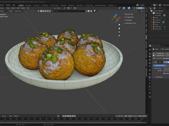
Task: Open the Material properties red sphere icon
Action: [150, 93]
